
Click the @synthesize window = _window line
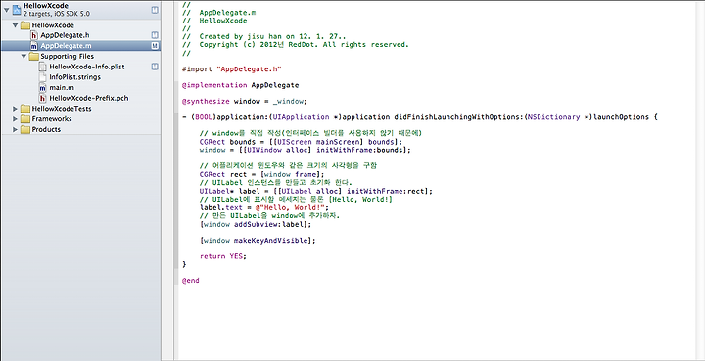(245, 101)
